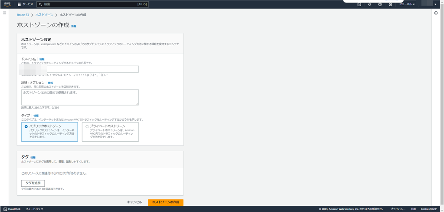444x212 pixels.
Task: Open the グローバル region dropdown
Action: click(407, 4)
